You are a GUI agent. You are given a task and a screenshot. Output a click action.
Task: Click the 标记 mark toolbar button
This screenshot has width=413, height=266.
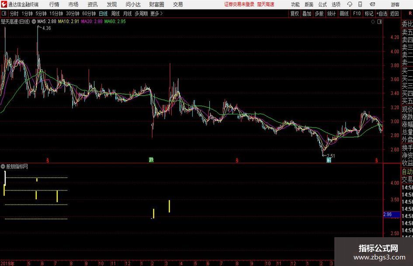pos(369,14)
